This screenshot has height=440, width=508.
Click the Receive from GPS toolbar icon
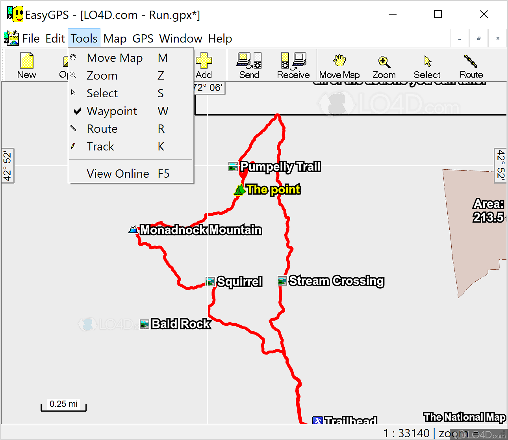pyautogui.click(x=293, y=65)
